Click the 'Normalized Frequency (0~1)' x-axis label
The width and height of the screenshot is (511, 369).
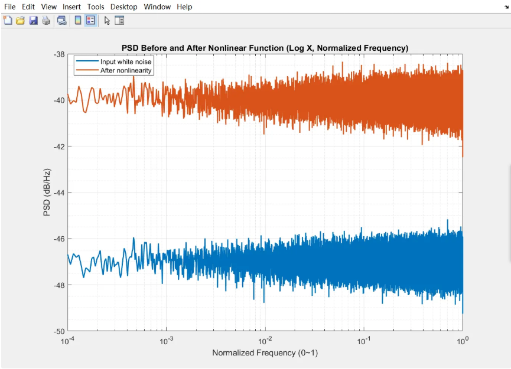265,353
